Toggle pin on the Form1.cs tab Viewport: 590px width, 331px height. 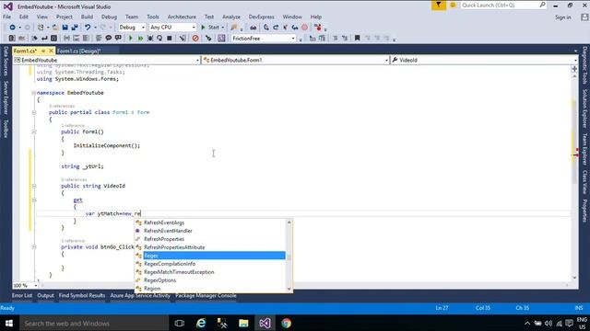pyautogui.click(x=43, y=51)
